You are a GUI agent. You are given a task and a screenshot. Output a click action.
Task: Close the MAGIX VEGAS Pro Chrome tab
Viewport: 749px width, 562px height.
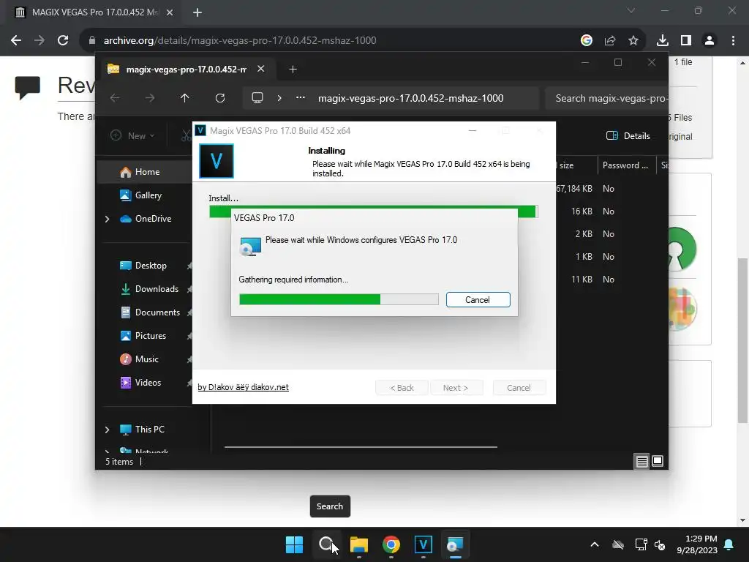tap(170, 12)
